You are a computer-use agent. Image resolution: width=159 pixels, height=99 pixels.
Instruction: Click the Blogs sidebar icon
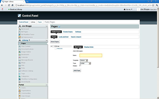coord(20,63)
